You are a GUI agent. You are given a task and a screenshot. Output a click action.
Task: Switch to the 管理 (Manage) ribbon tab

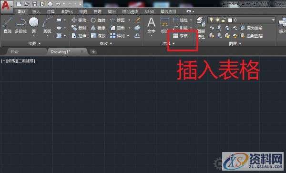[x=97, y=12]
